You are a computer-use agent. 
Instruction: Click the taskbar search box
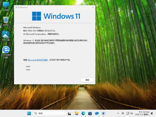click(x=49, y=113)
